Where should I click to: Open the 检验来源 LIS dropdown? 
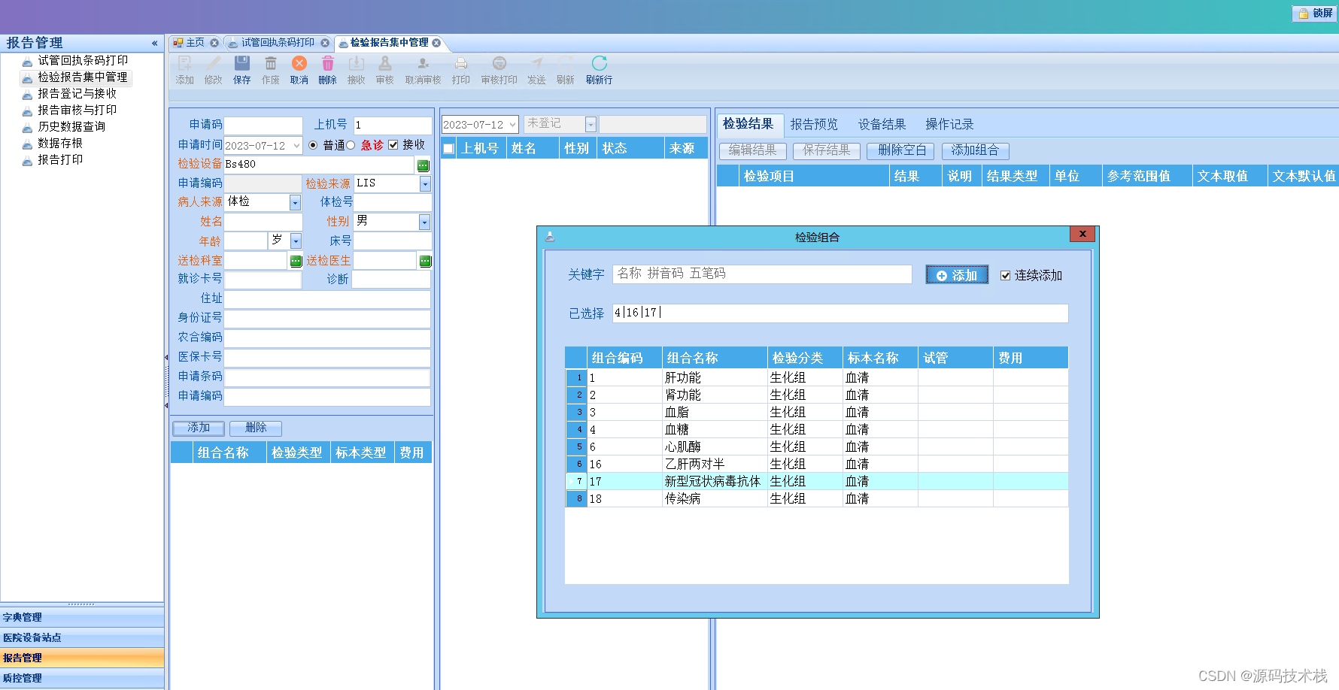(x=424, y=183)
